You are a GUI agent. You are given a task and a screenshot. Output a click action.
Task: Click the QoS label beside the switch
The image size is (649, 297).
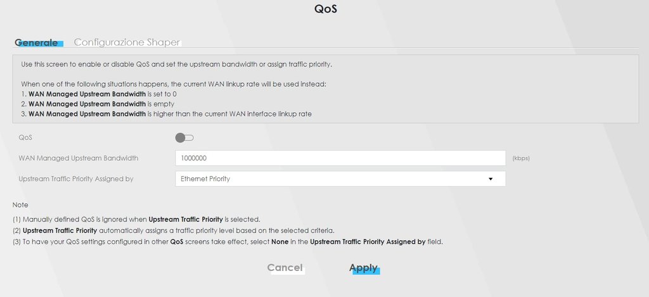pyautogui.click(x=26, y=137)
